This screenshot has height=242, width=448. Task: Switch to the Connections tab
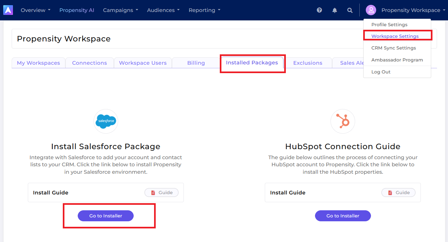(90, 63)
